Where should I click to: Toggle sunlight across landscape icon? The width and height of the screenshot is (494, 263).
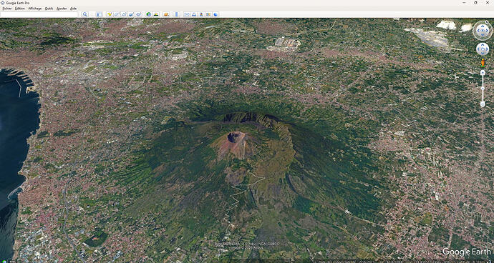click(x=156, y=14)
